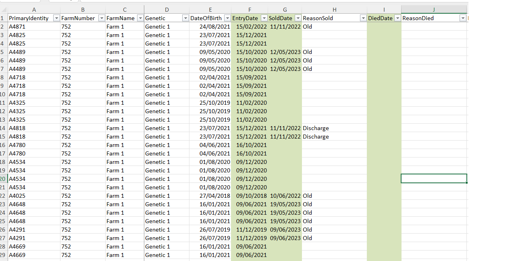The height and width of the screenshot is (261, 516).
Task: Open the ReasonDied filter dropdown
Action: pos(463,18)
